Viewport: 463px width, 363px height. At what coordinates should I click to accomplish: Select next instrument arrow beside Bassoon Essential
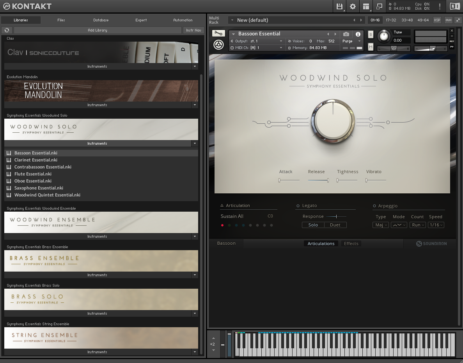[x=335, y=34]
